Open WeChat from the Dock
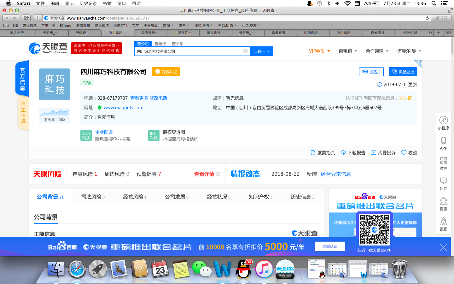 coord(202,269)
